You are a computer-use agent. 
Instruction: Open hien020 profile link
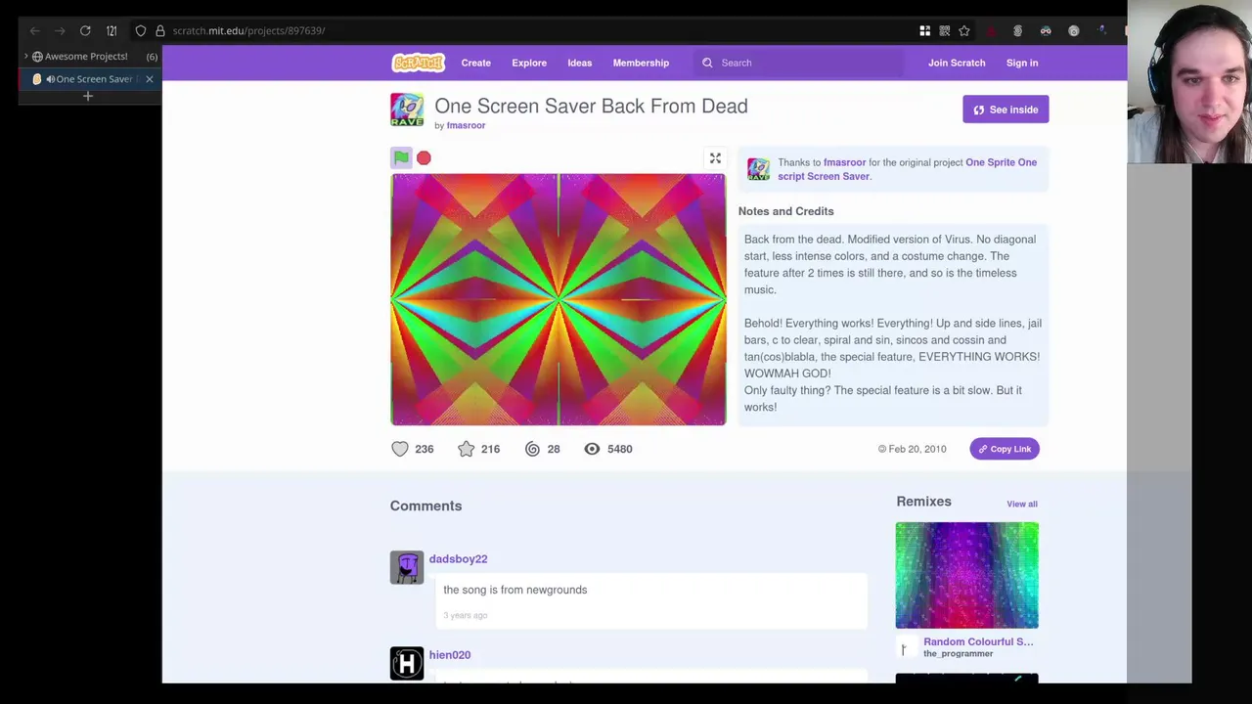[450, 654]
